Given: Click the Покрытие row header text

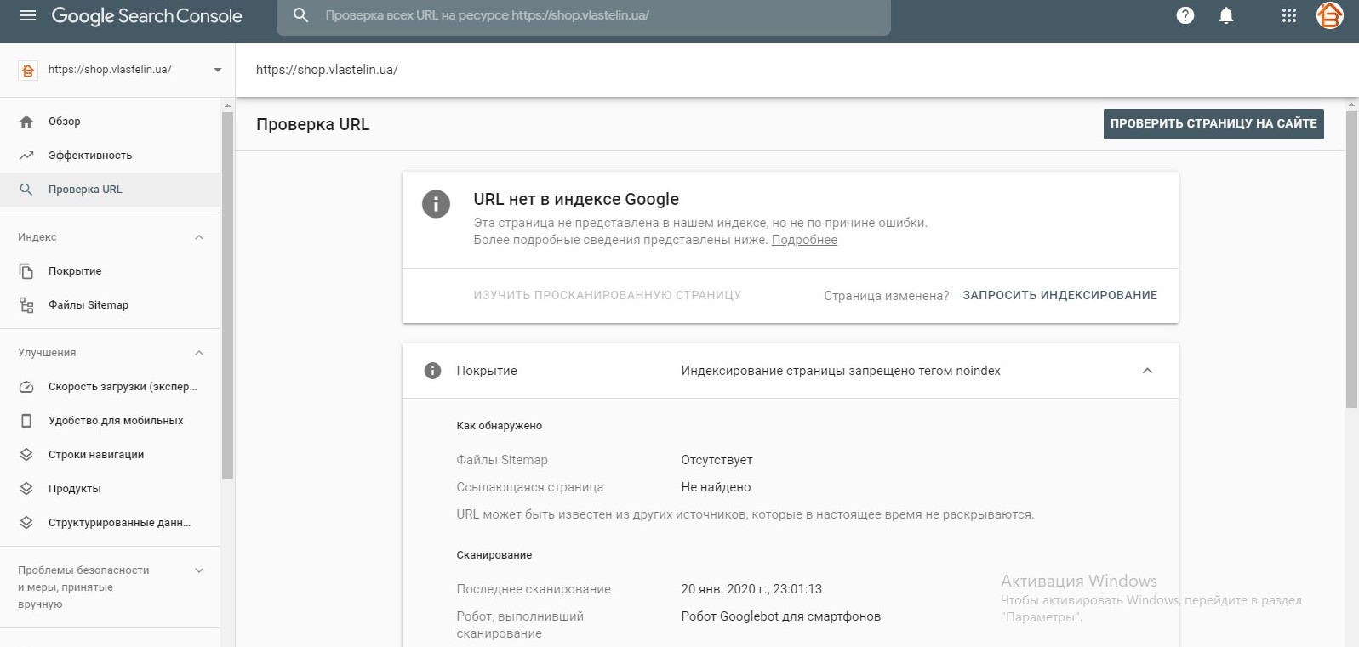Looking at the screenshot, I should [x=487, y=371].
